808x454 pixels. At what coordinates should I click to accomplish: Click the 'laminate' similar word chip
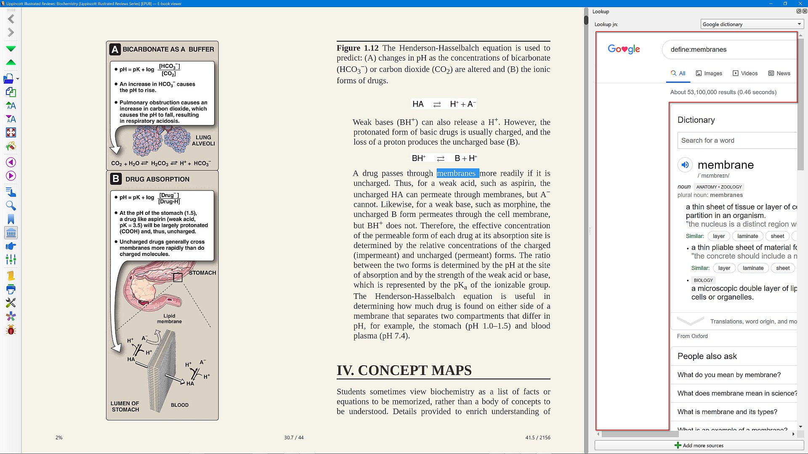747,236
